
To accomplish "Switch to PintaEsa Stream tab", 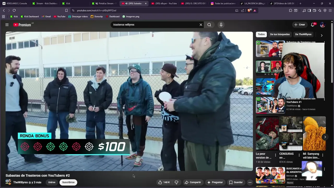I will tap(105, 3).
